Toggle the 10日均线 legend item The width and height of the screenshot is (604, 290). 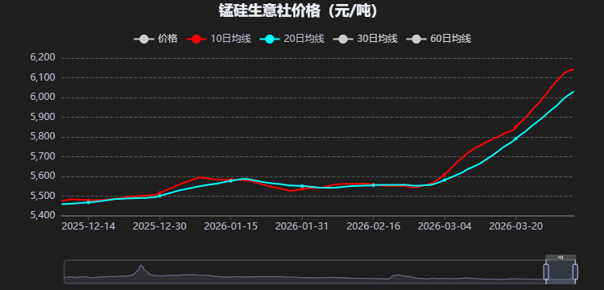(x=219, y=39)
